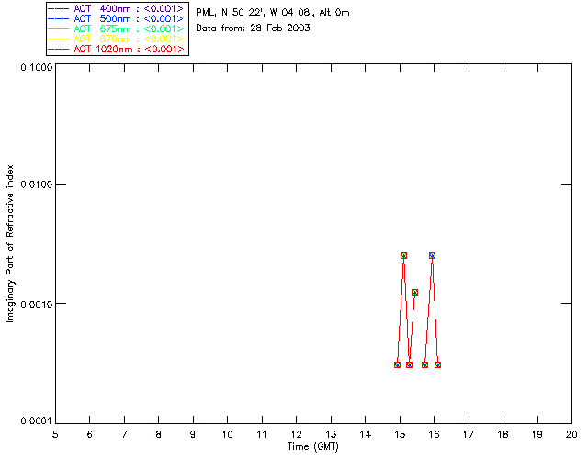Select the first data marker just before 15 GMT
This screenshot has width=588, height=470.
(x=398, y=365)
